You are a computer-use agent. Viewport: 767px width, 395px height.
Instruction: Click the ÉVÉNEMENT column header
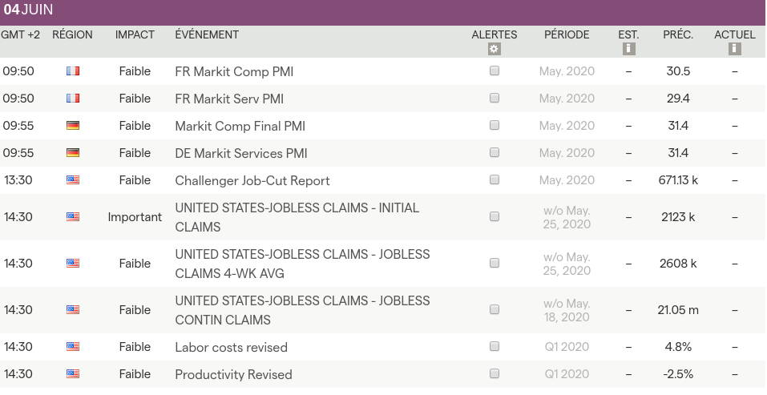coord(207,35)
